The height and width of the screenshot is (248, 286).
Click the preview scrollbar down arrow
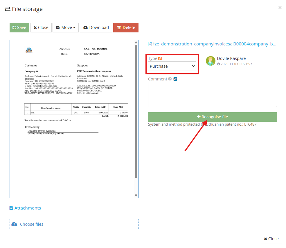click(x=136, y=196)
